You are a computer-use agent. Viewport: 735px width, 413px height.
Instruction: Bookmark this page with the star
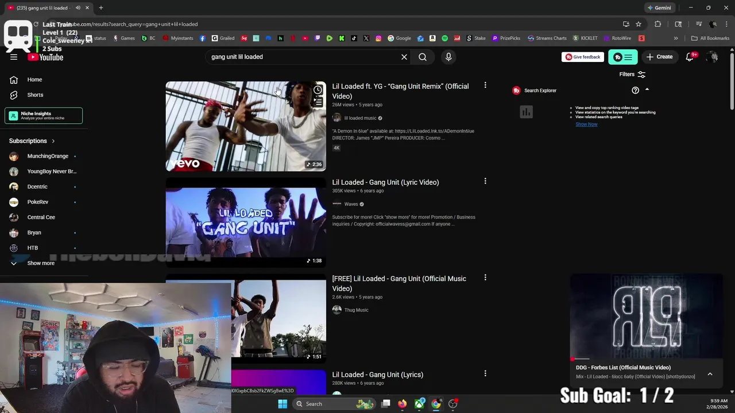coord(639,24)
